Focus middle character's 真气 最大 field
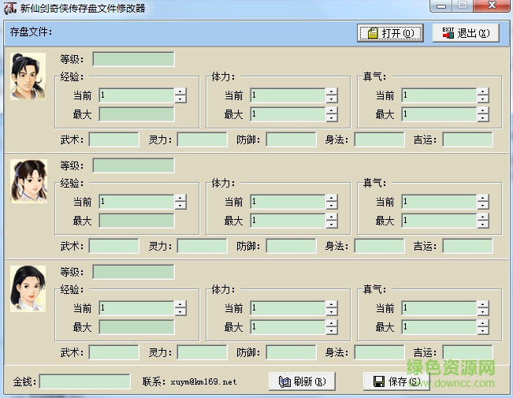This screenshot has height=398, width=513. point(439,221)
